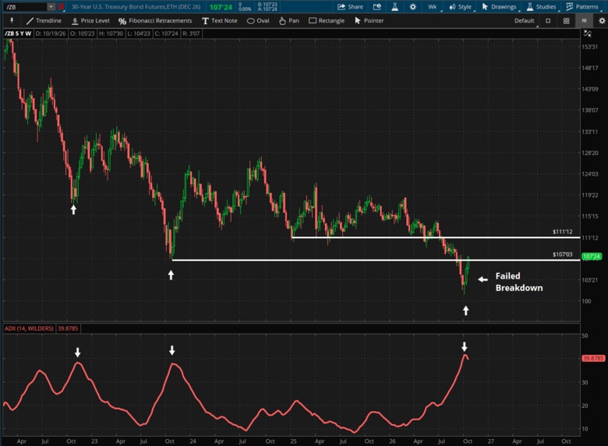The height and width of the screenshot is (446, 608).
Task: Click the green 107'24 price bubble on axis
Action: click(x=592, y=256)
